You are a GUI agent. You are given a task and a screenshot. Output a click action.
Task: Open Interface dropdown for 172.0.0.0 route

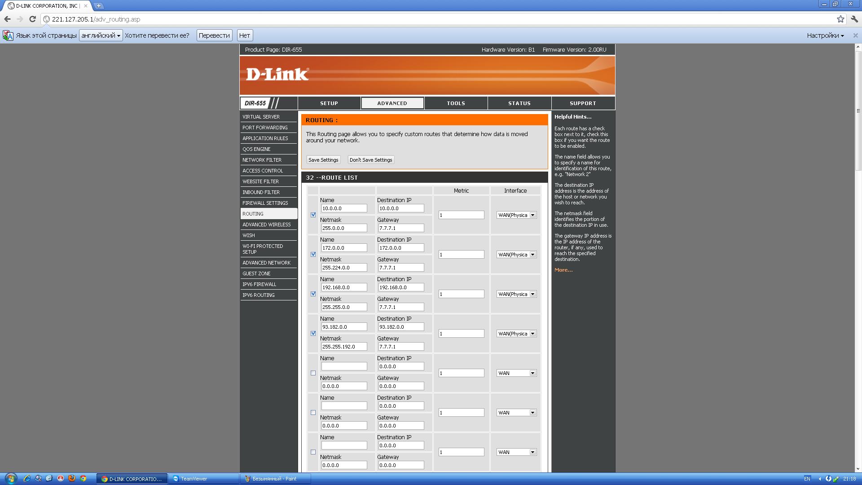[516, 255]
